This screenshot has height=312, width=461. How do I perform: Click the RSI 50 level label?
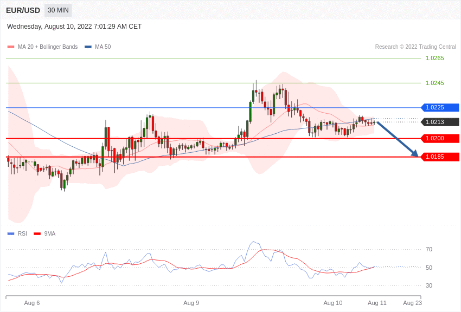coord(429,268)
